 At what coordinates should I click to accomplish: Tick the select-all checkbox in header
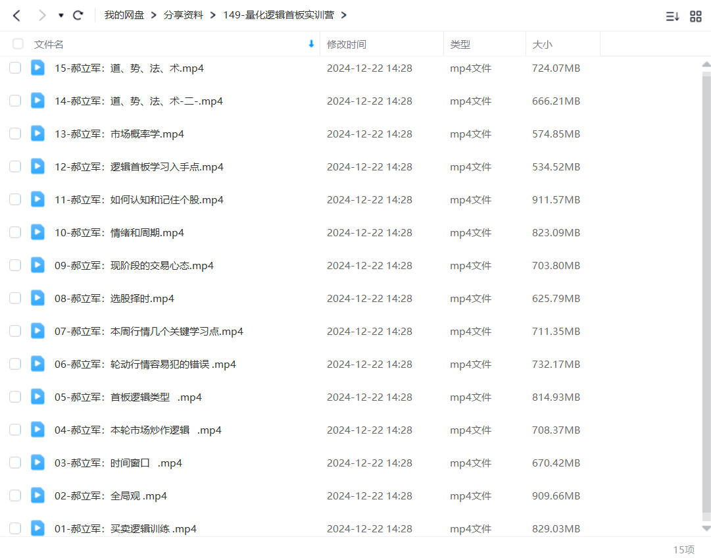coord(18,44)
